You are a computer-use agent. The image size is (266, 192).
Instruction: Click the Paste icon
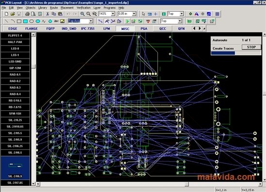pyautogui.click(x=60, y=14)
